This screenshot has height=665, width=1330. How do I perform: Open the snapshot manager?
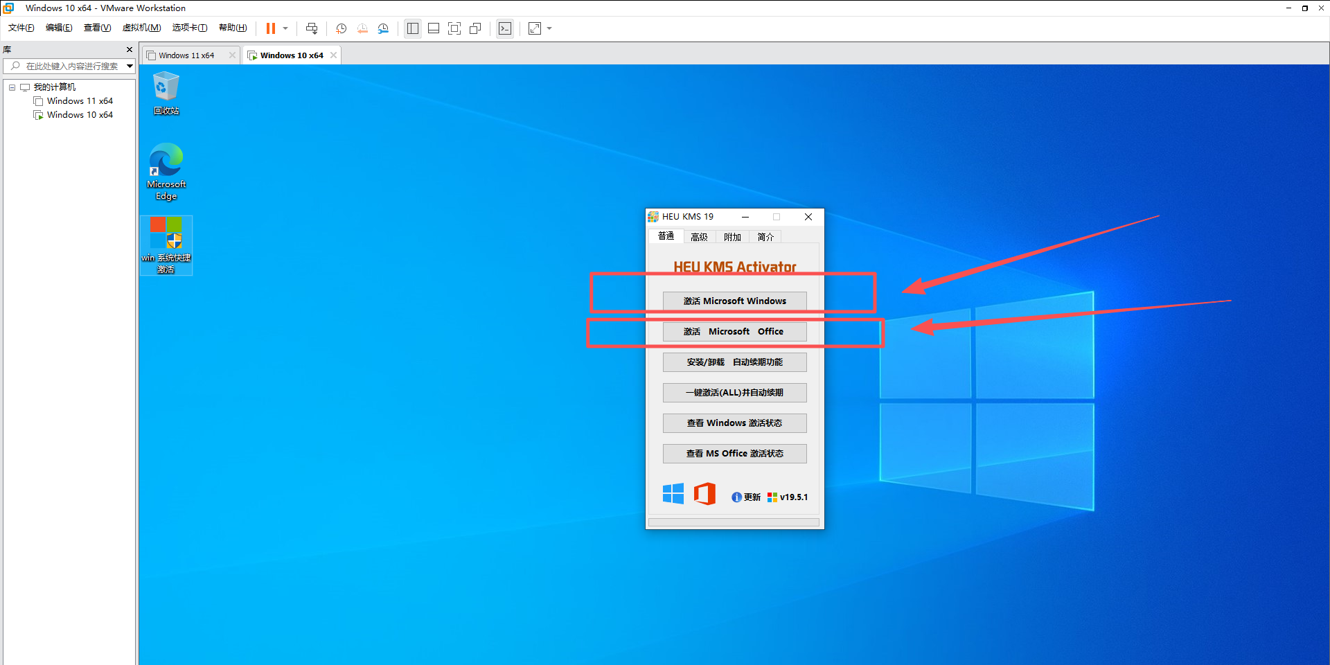coord(383,28)
